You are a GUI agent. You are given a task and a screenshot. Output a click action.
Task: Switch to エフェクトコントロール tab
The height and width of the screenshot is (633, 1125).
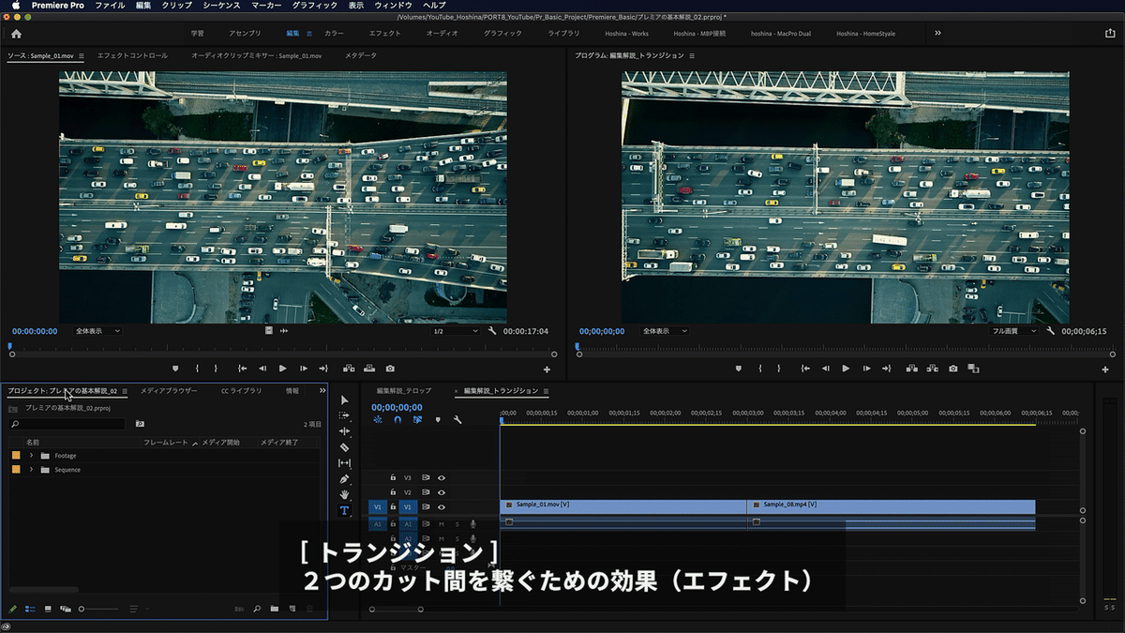(132, 56)
